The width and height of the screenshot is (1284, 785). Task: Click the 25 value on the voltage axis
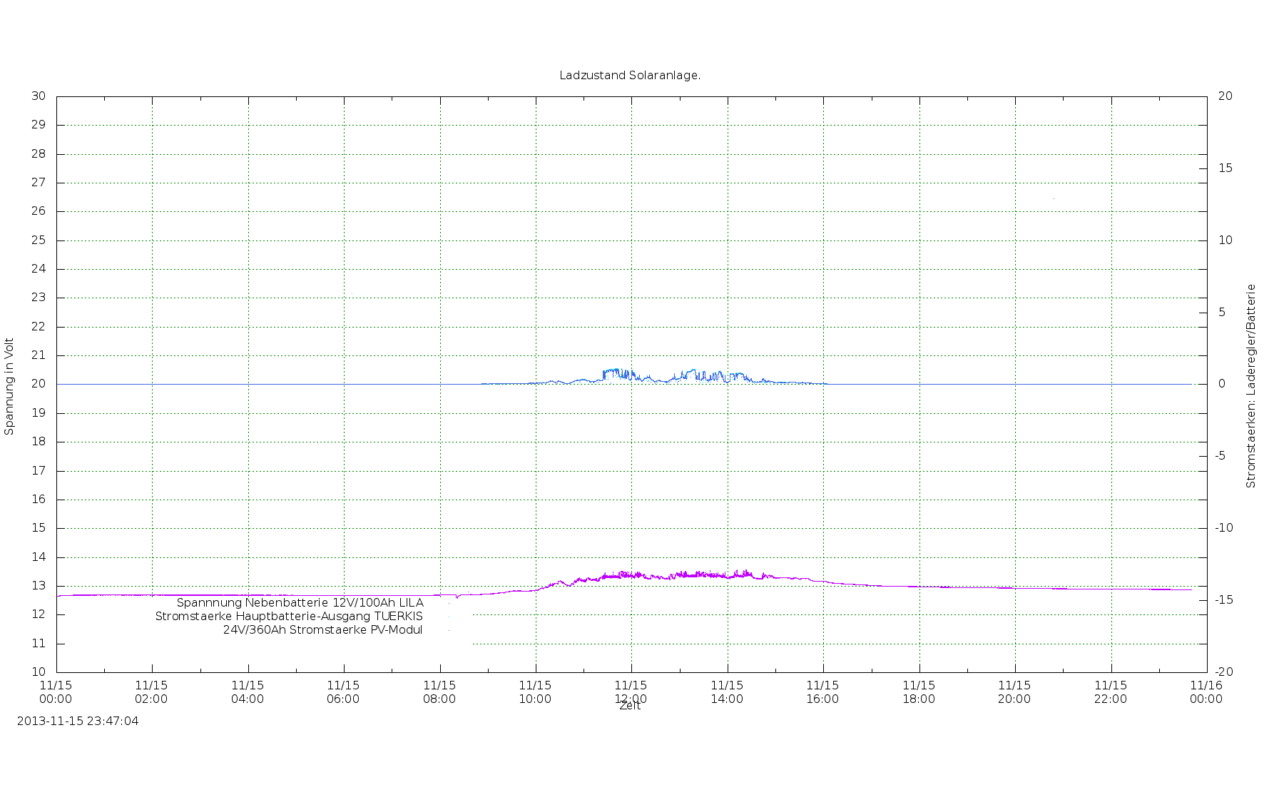[x=39, y=240]
